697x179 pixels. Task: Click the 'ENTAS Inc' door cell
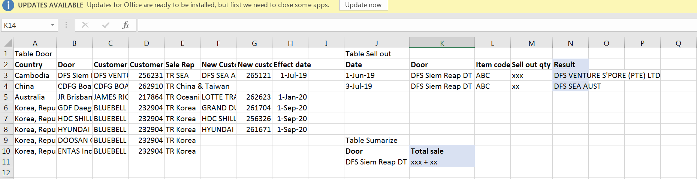(74, 151)
